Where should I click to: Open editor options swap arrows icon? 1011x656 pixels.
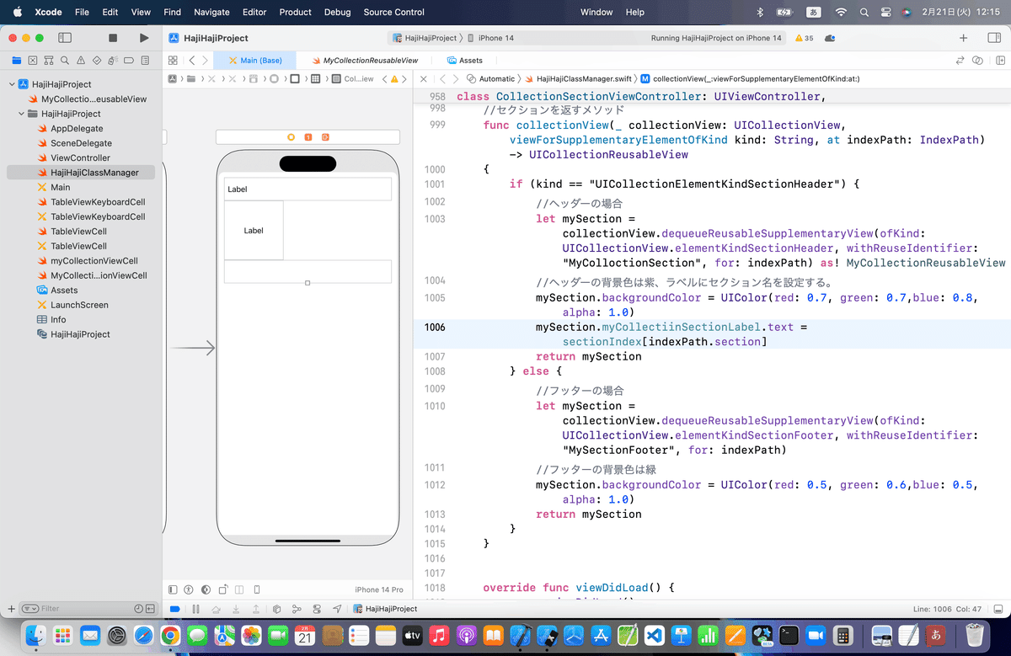point(960,61)
